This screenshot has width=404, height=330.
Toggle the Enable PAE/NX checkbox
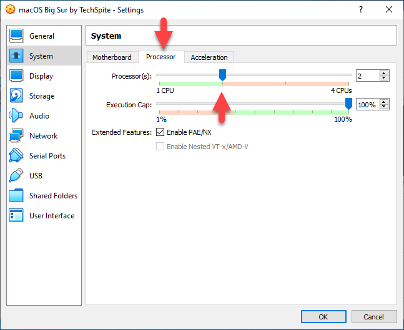[160, 132]
